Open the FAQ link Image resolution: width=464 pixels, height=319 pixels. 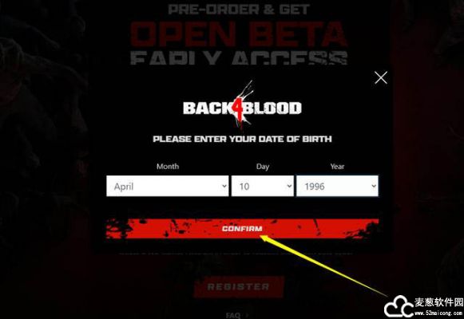233,315
